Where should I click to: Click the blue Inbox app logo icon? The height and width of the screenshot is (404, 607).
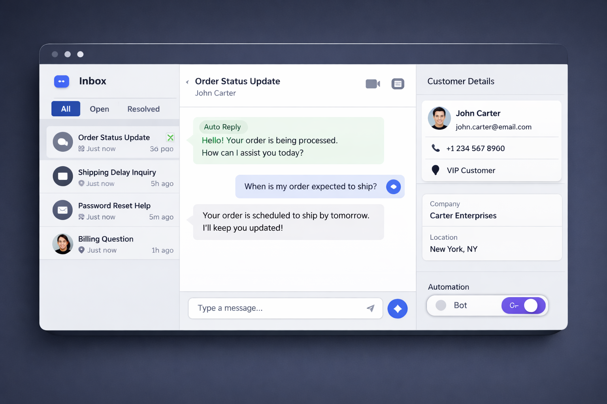point(62,81)
